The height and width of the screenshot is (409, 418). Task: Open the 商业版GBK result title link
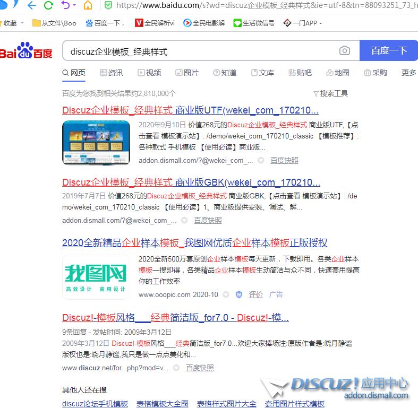191,182
